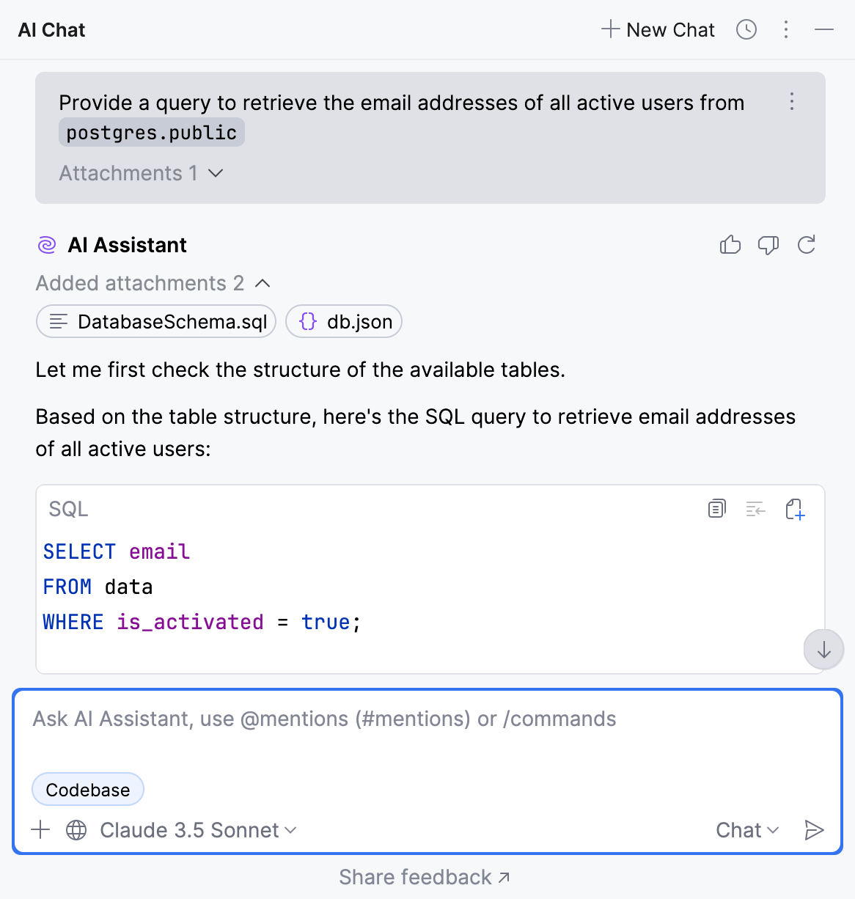
Task: Open the Claude 3.5 Sonnet model dropdown
Action: coord(198,830)
